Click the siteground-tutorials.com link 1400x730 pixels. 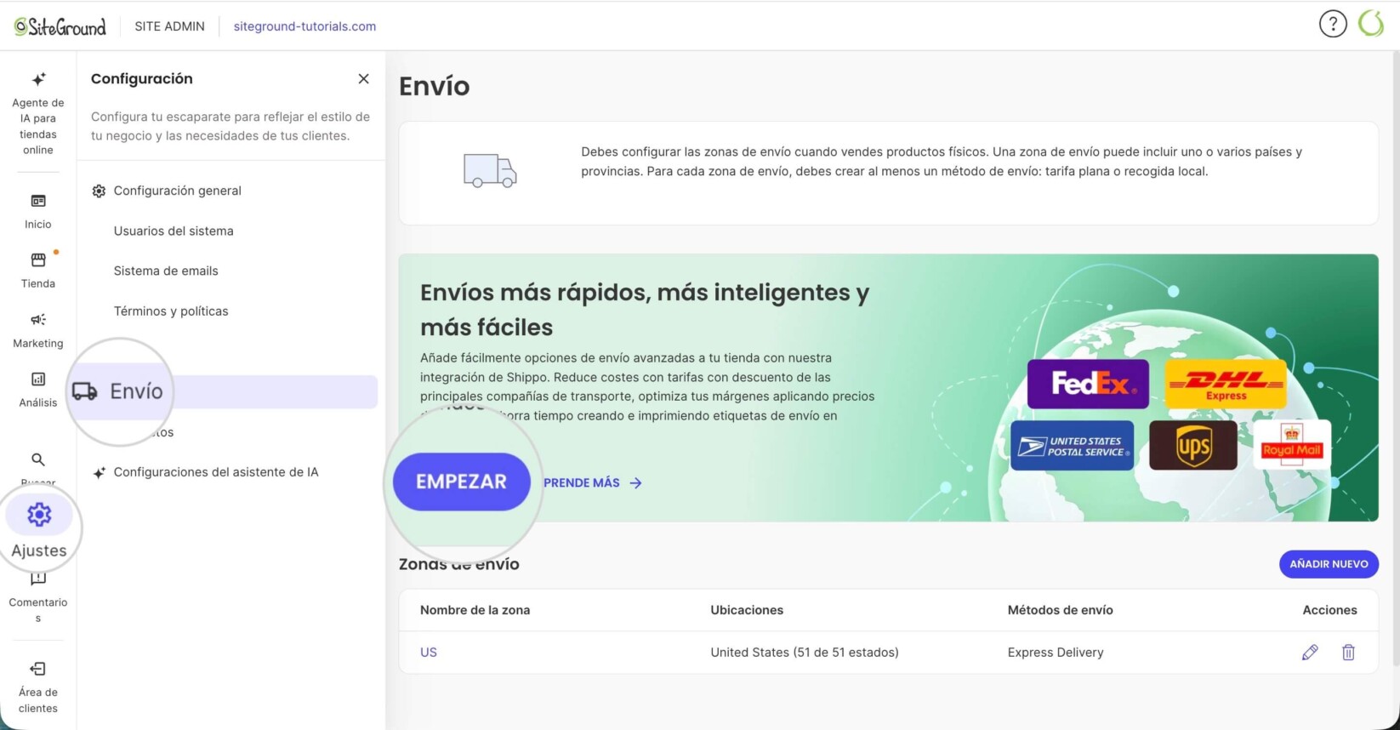[x=304, y=26]
